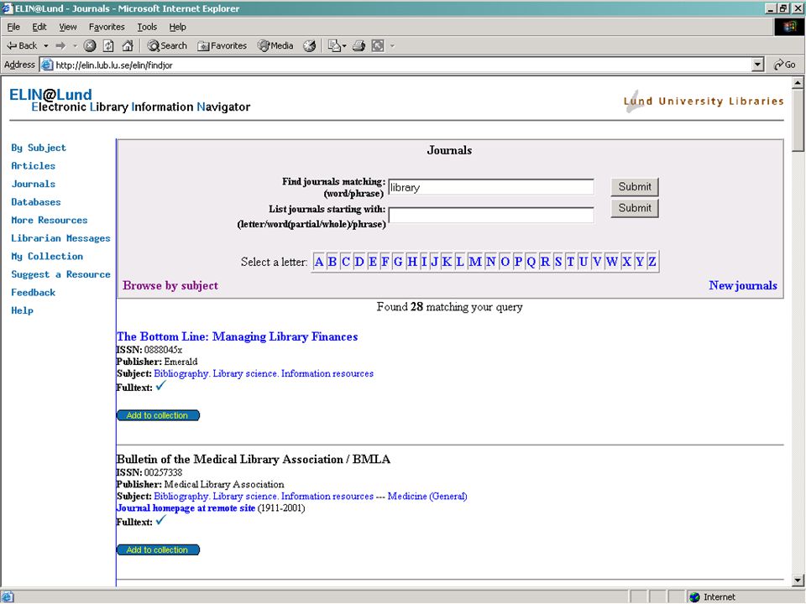Open the Browse by subject link

[x=170, y=285]
